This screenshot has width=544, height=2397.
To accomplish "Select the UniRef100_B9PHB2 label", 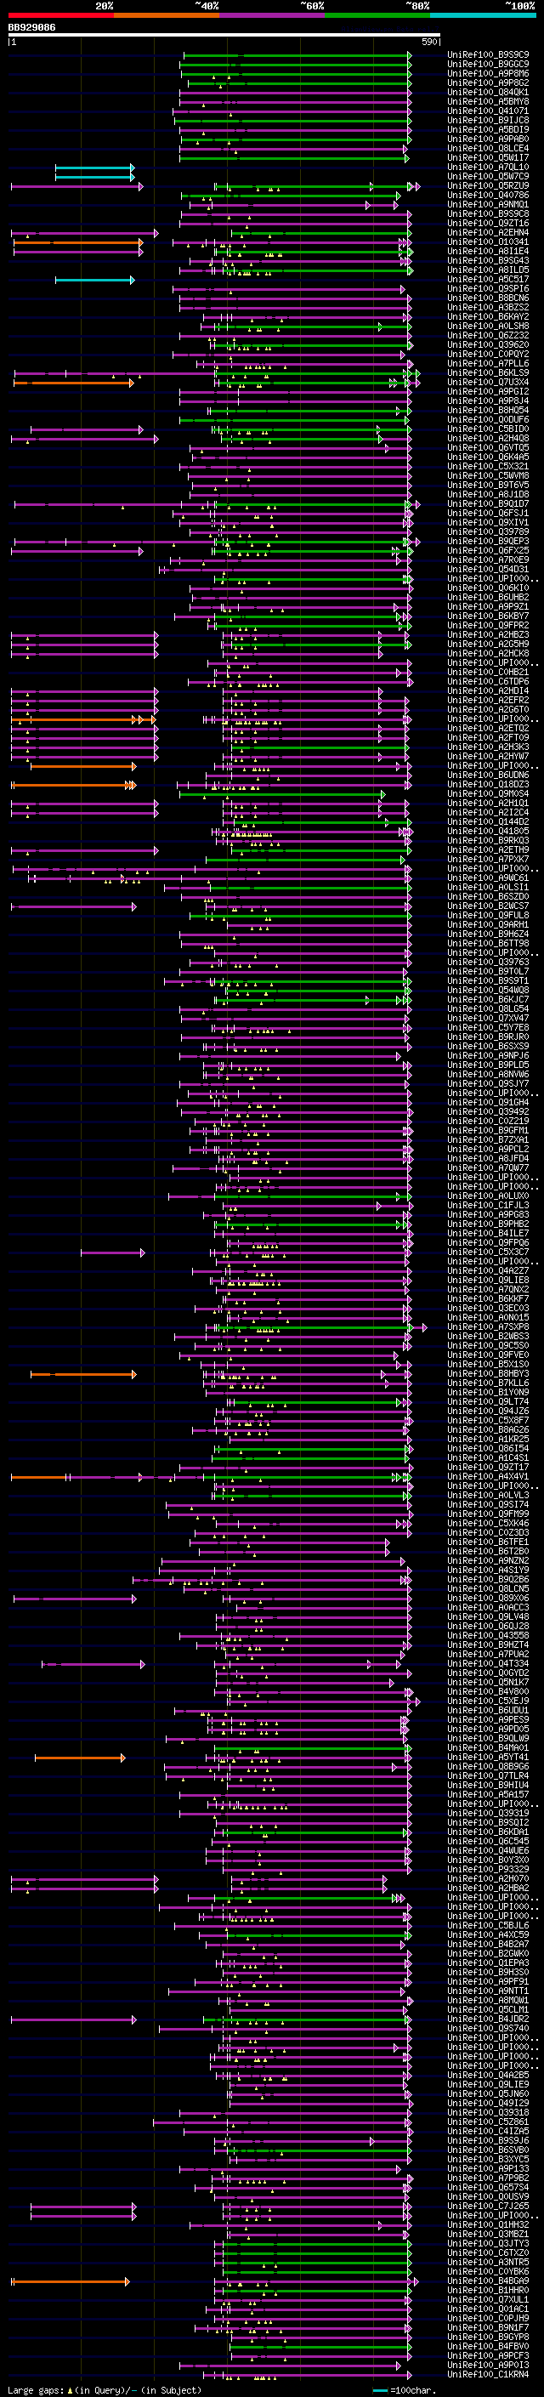I will pos(488,1224).
